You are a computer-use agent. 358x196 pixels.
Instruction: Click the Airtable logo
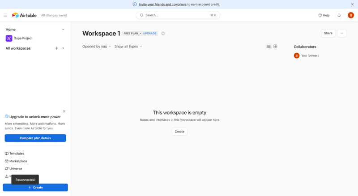[x=24, y=15]
